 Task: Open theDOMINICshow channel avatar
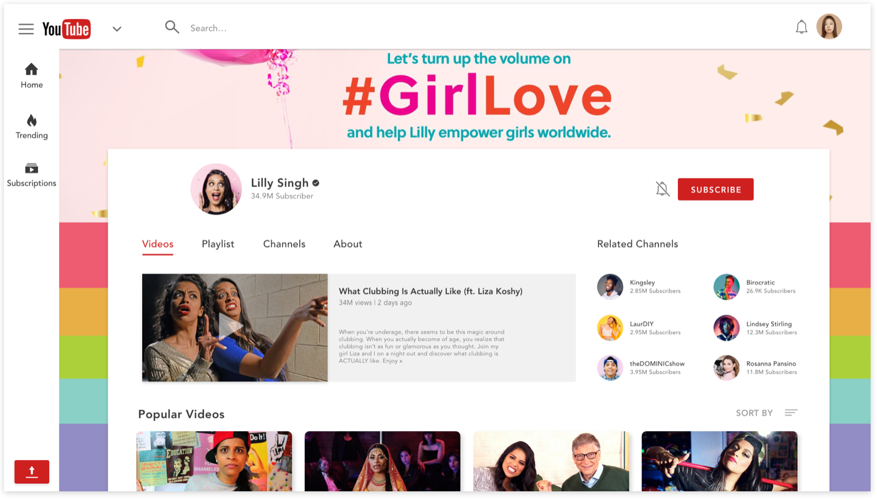[610, 367]
